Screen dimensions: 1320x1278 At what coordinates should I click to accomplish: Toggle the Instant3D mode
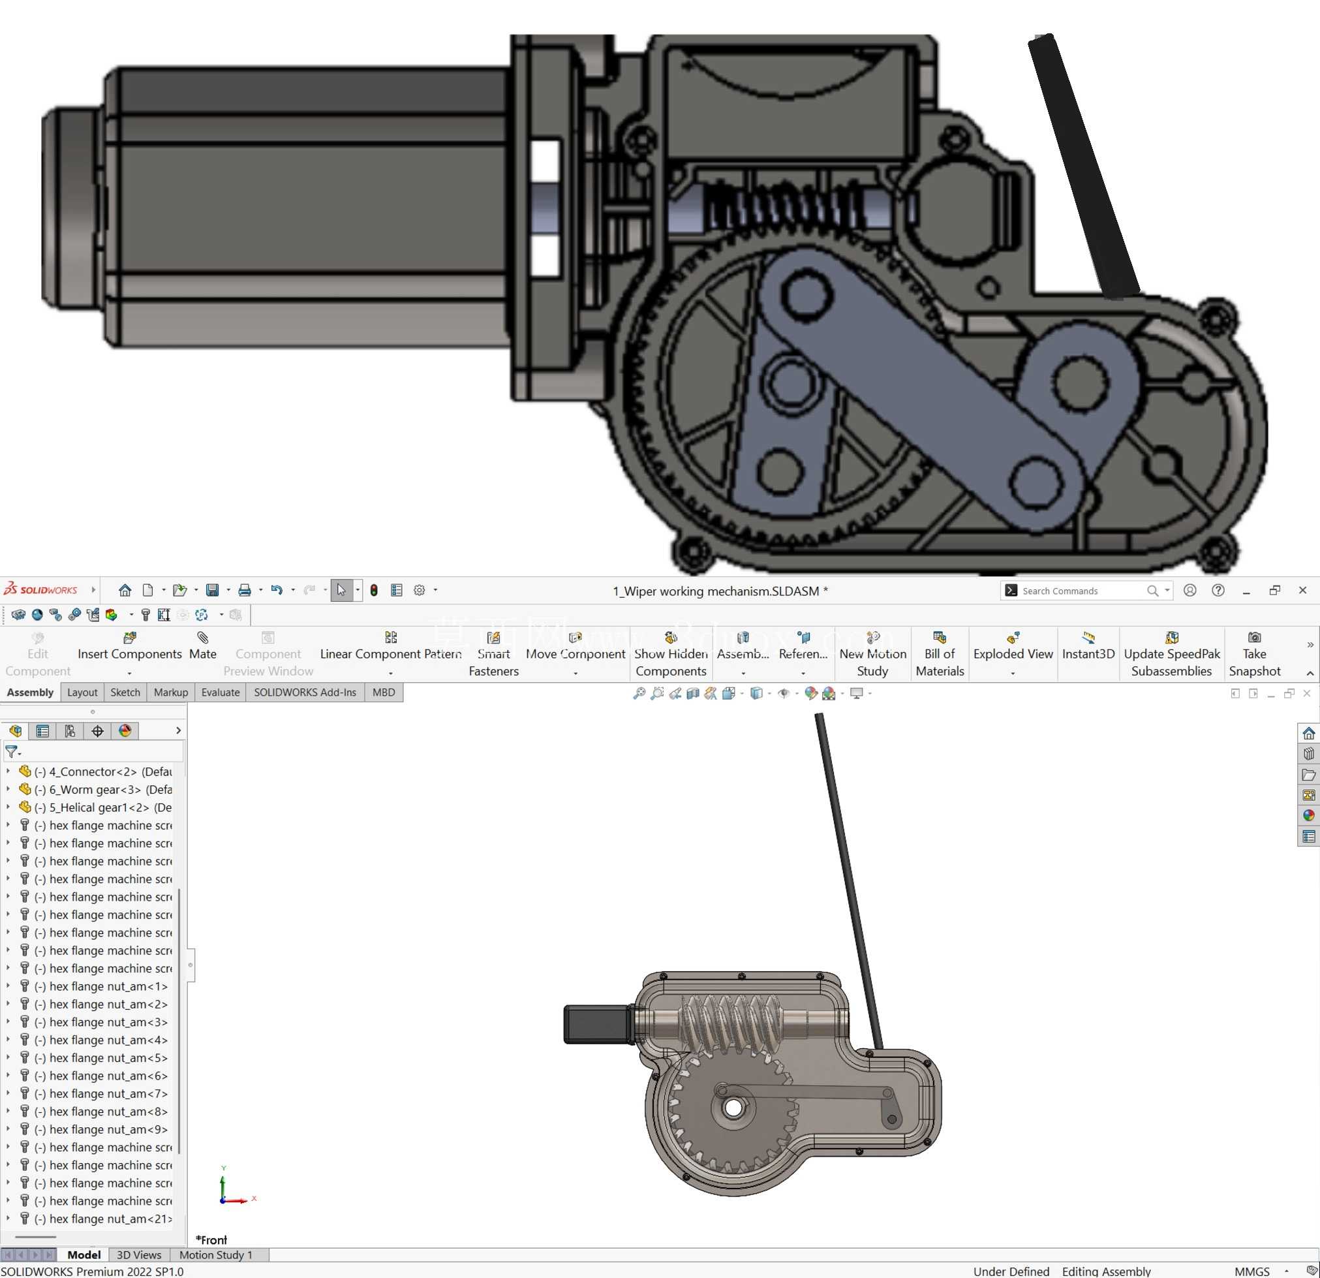click(1088, 646)
